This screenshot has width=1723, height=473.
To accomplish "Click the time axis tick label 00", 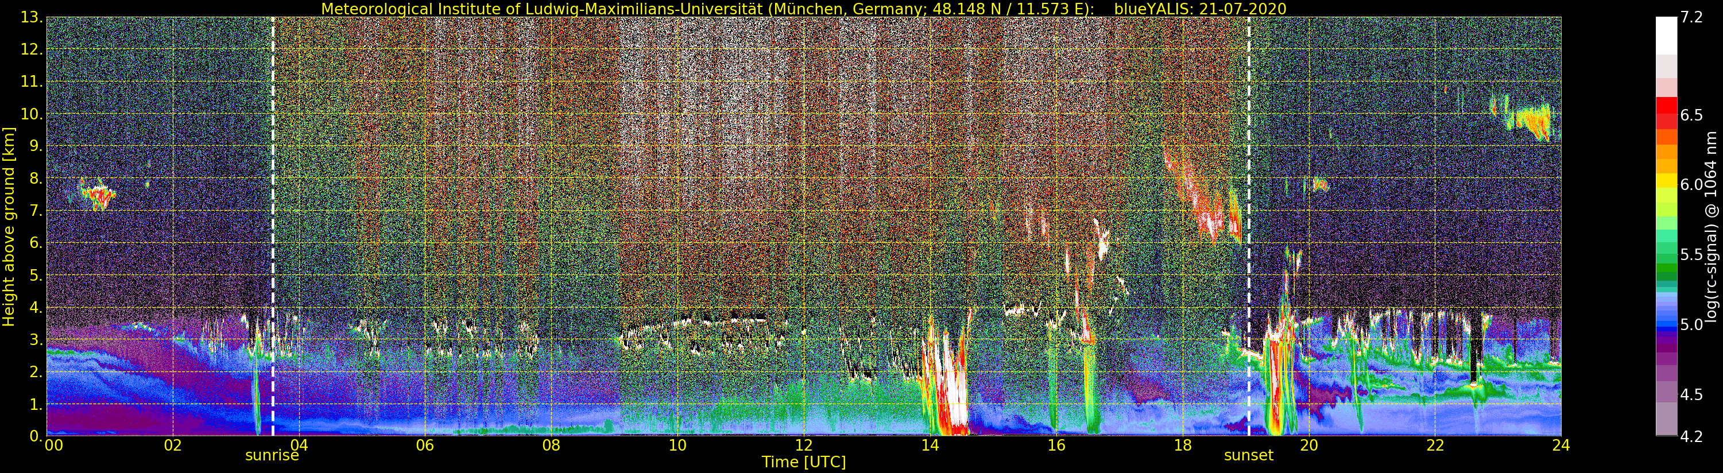I will pyautogui.click(x=53, y=445).
